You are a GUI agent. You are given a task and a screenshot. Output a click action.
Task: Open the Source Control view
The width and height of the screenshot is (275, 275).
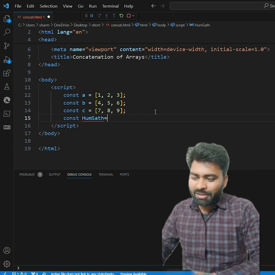(7, 46)
